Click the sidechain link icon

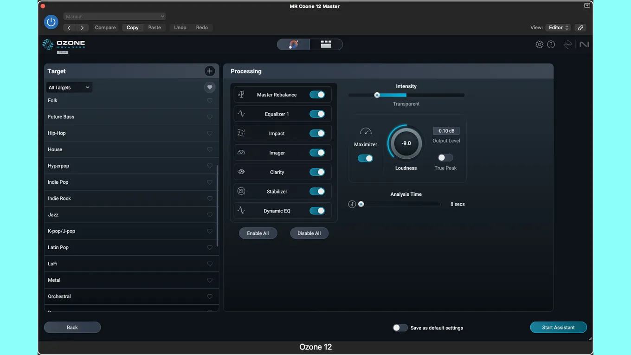(580, 28)
